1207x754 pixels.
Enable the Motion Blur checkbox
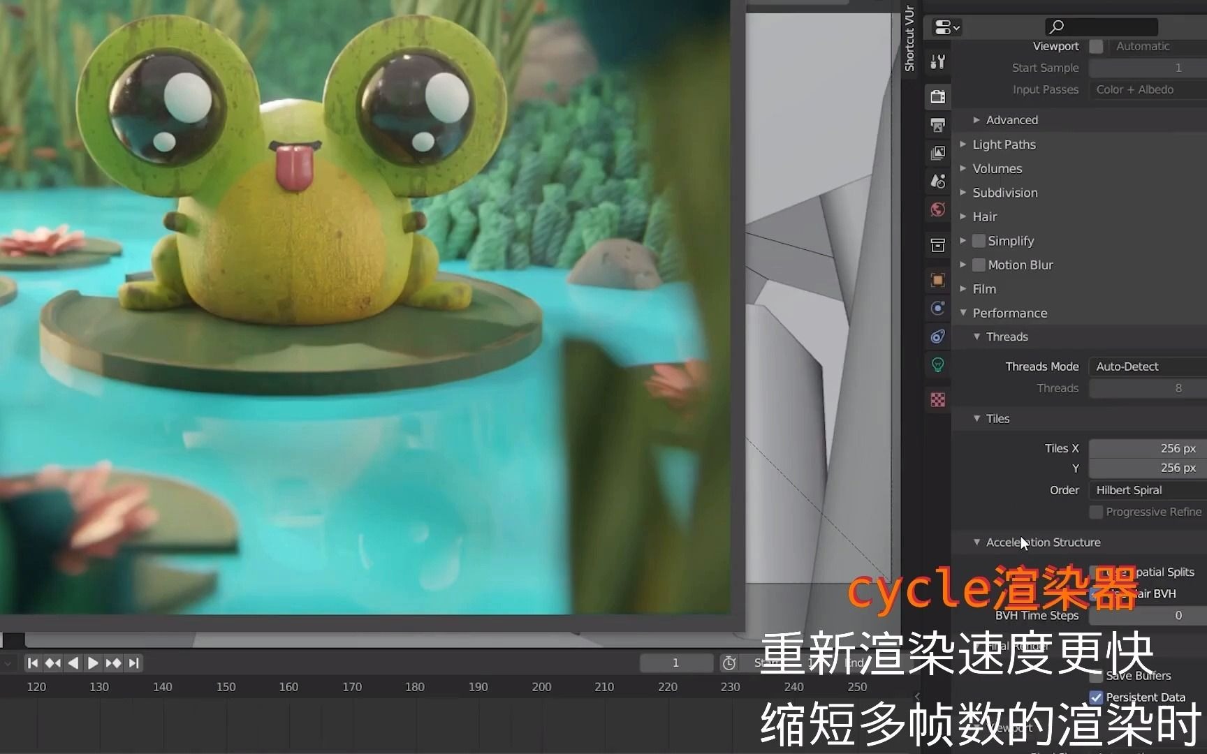[x=979, y=265]
